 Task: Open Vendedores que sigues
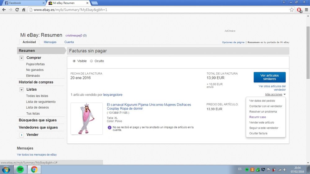tap(38, 128)
